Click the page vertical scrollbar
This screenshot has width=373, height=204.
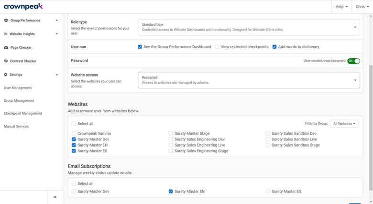(x=371, y=127)
